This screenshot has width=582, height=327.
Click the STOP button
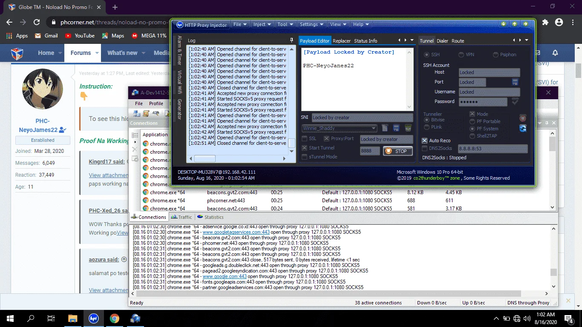(397, 151)
